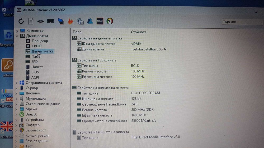Select the Безопасност tree item

36,130
